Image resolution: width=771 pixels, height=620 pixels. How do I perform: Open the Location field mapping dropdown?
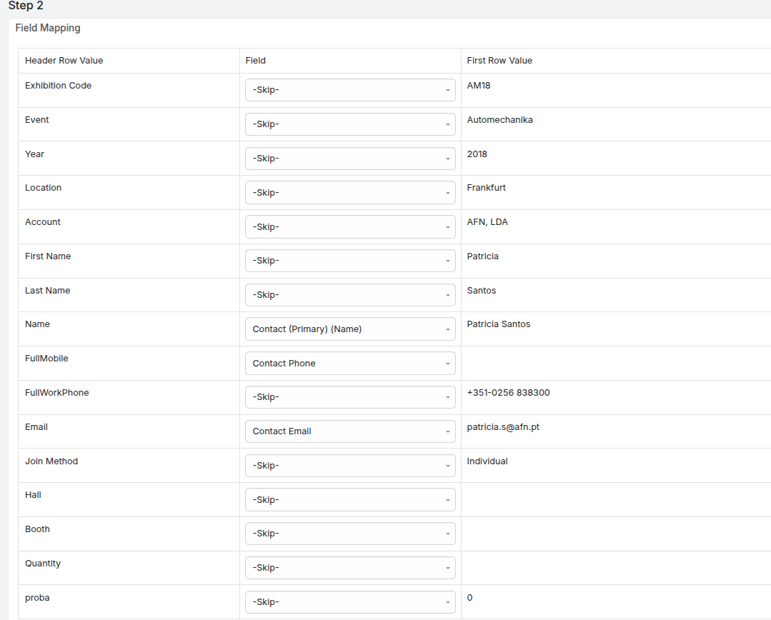coord(350,193)
